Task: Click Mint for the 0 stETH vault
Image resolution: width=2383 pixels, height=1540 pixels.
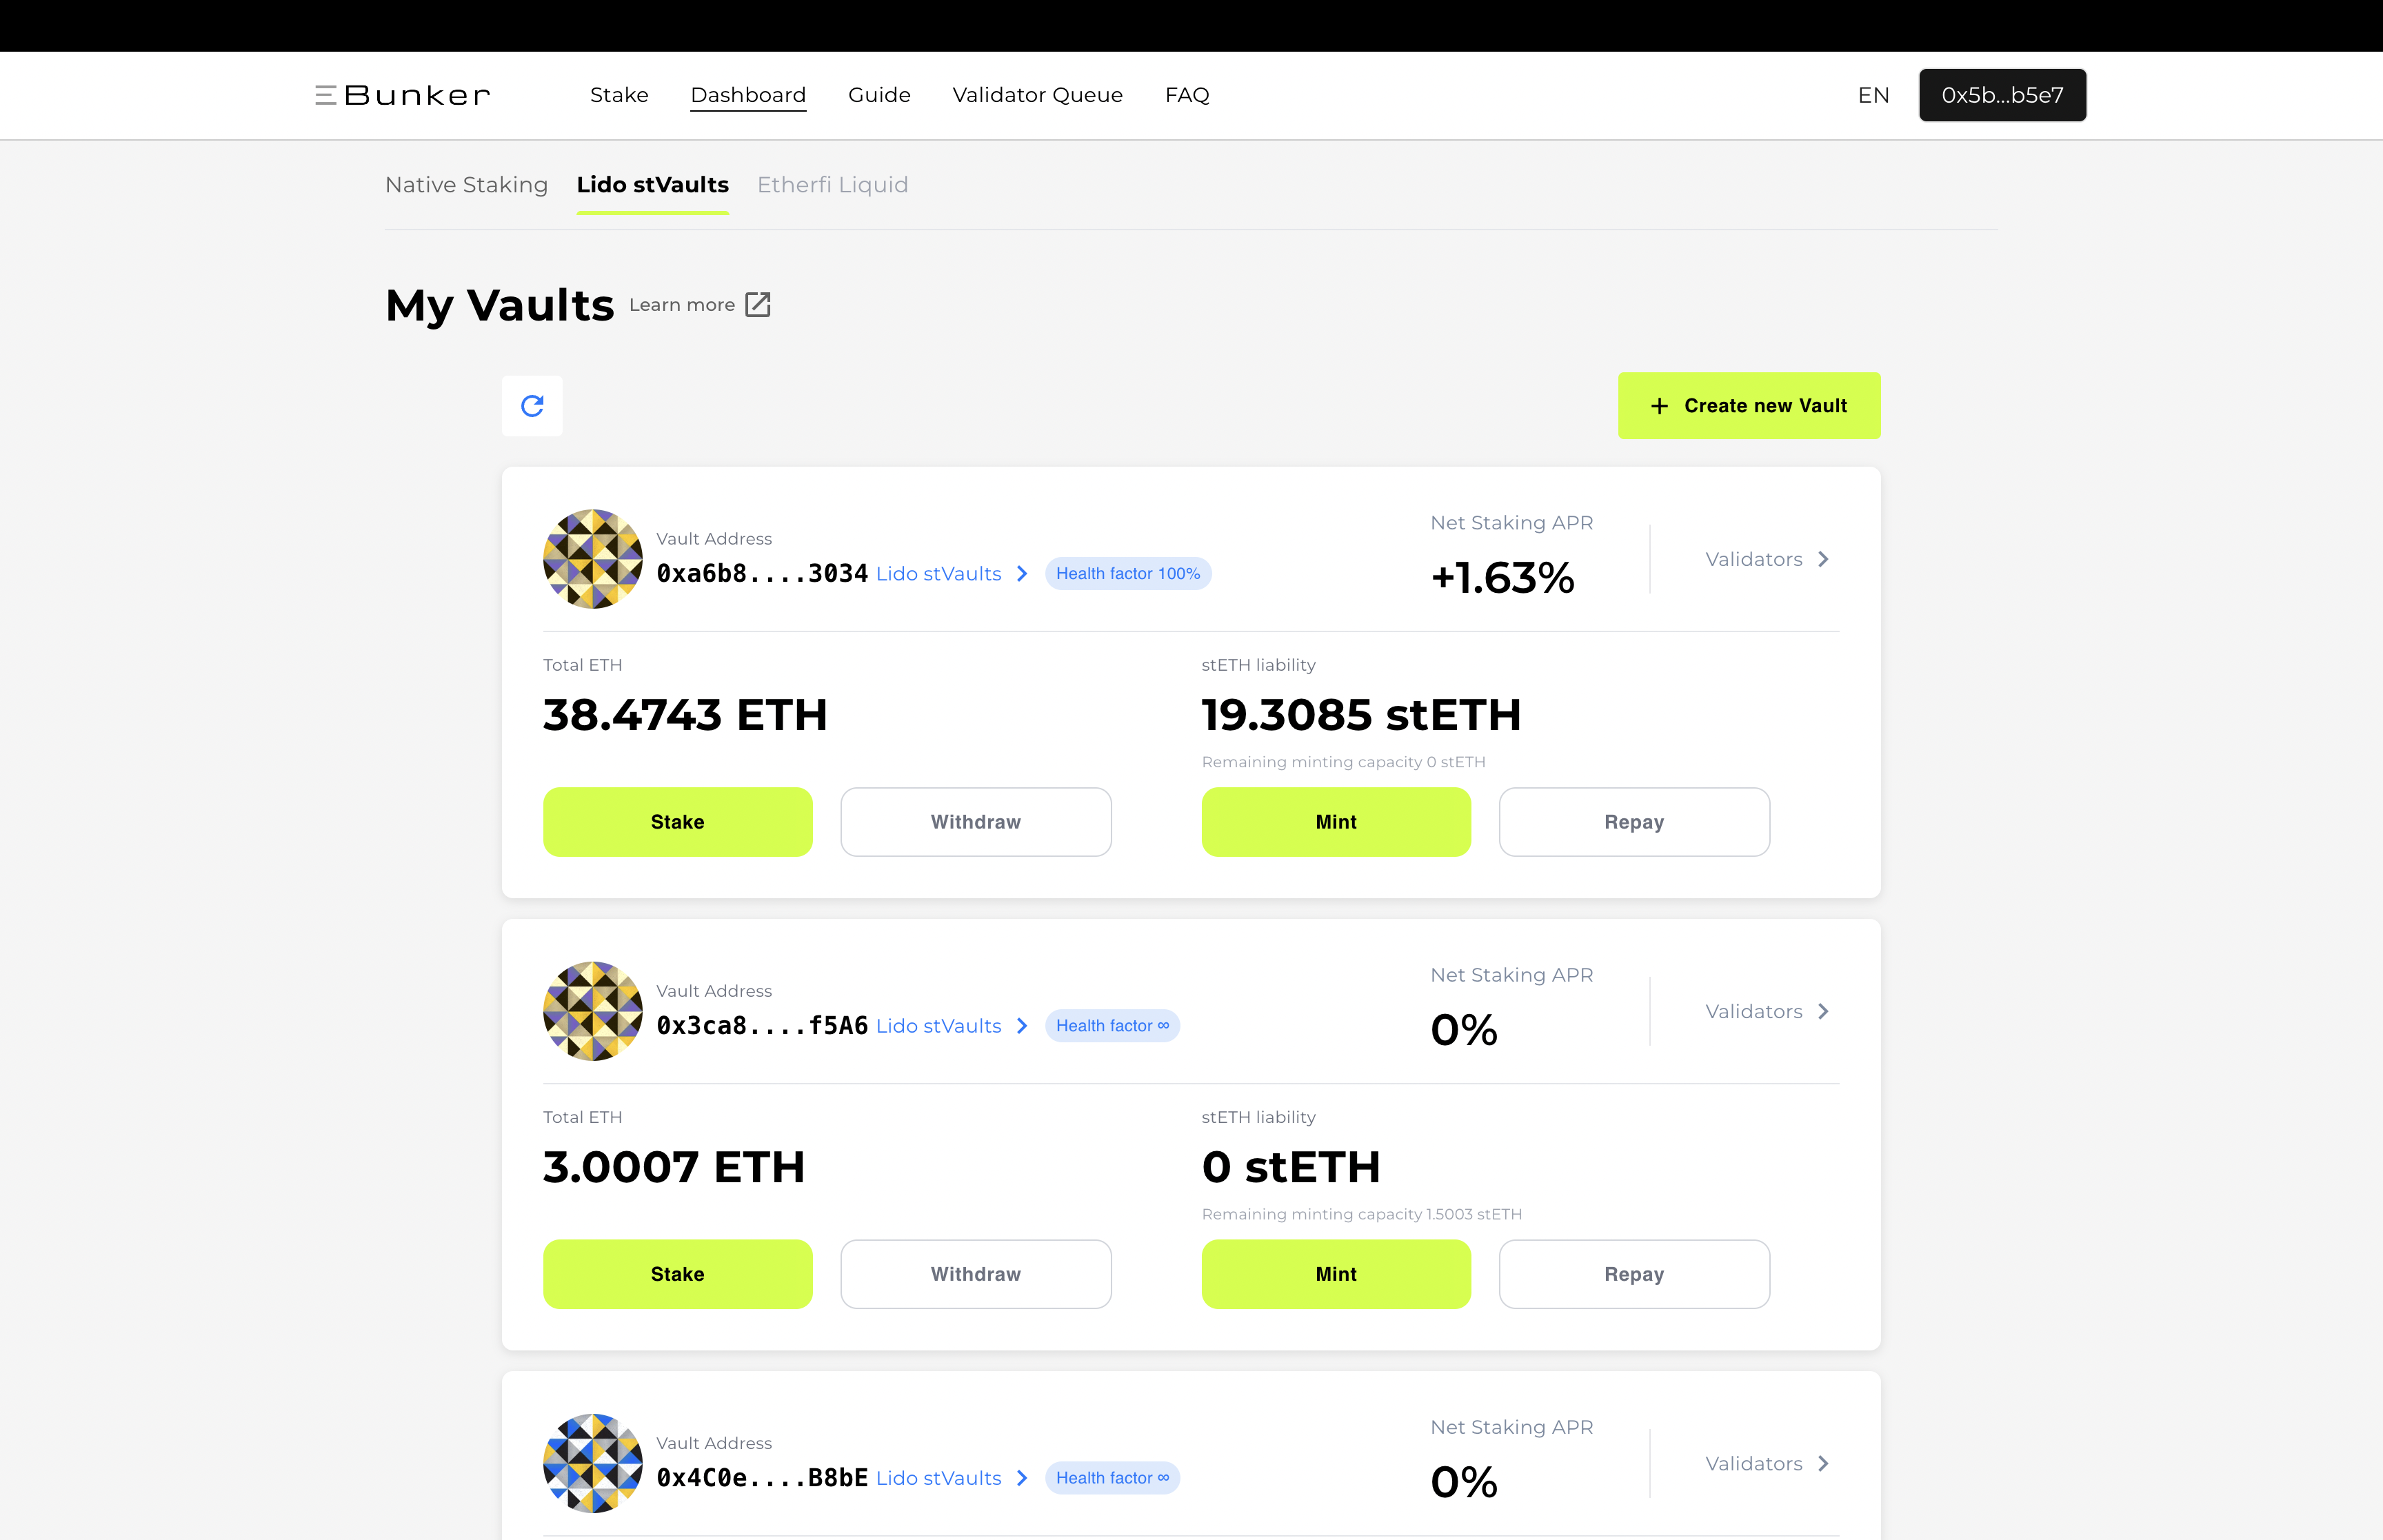Action: (x=1336, y=1273)
